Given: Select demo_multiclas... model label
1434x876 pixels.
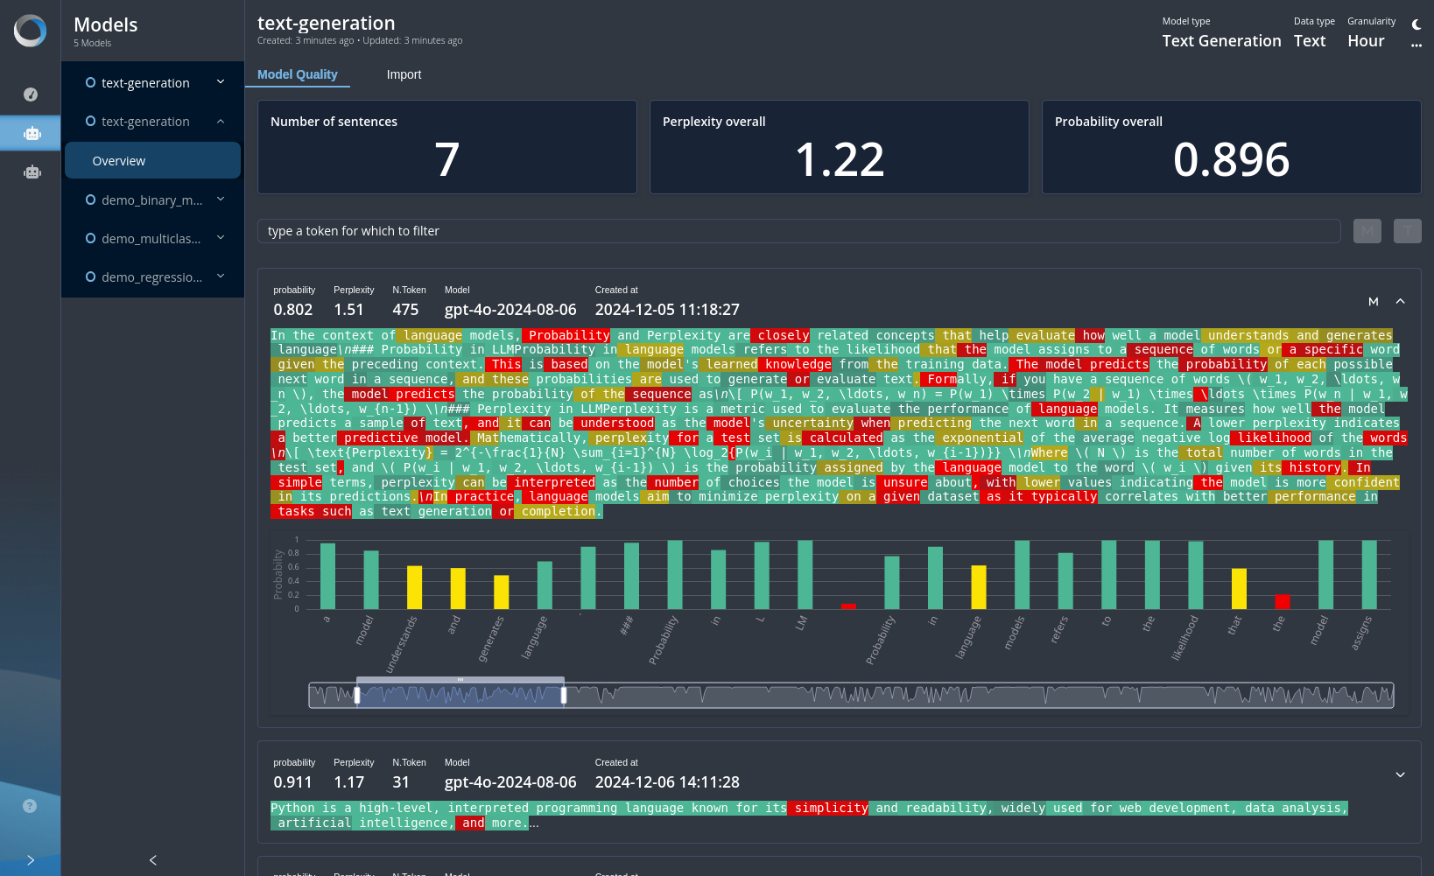Looking at the screenshot, I should coord(151,239).
